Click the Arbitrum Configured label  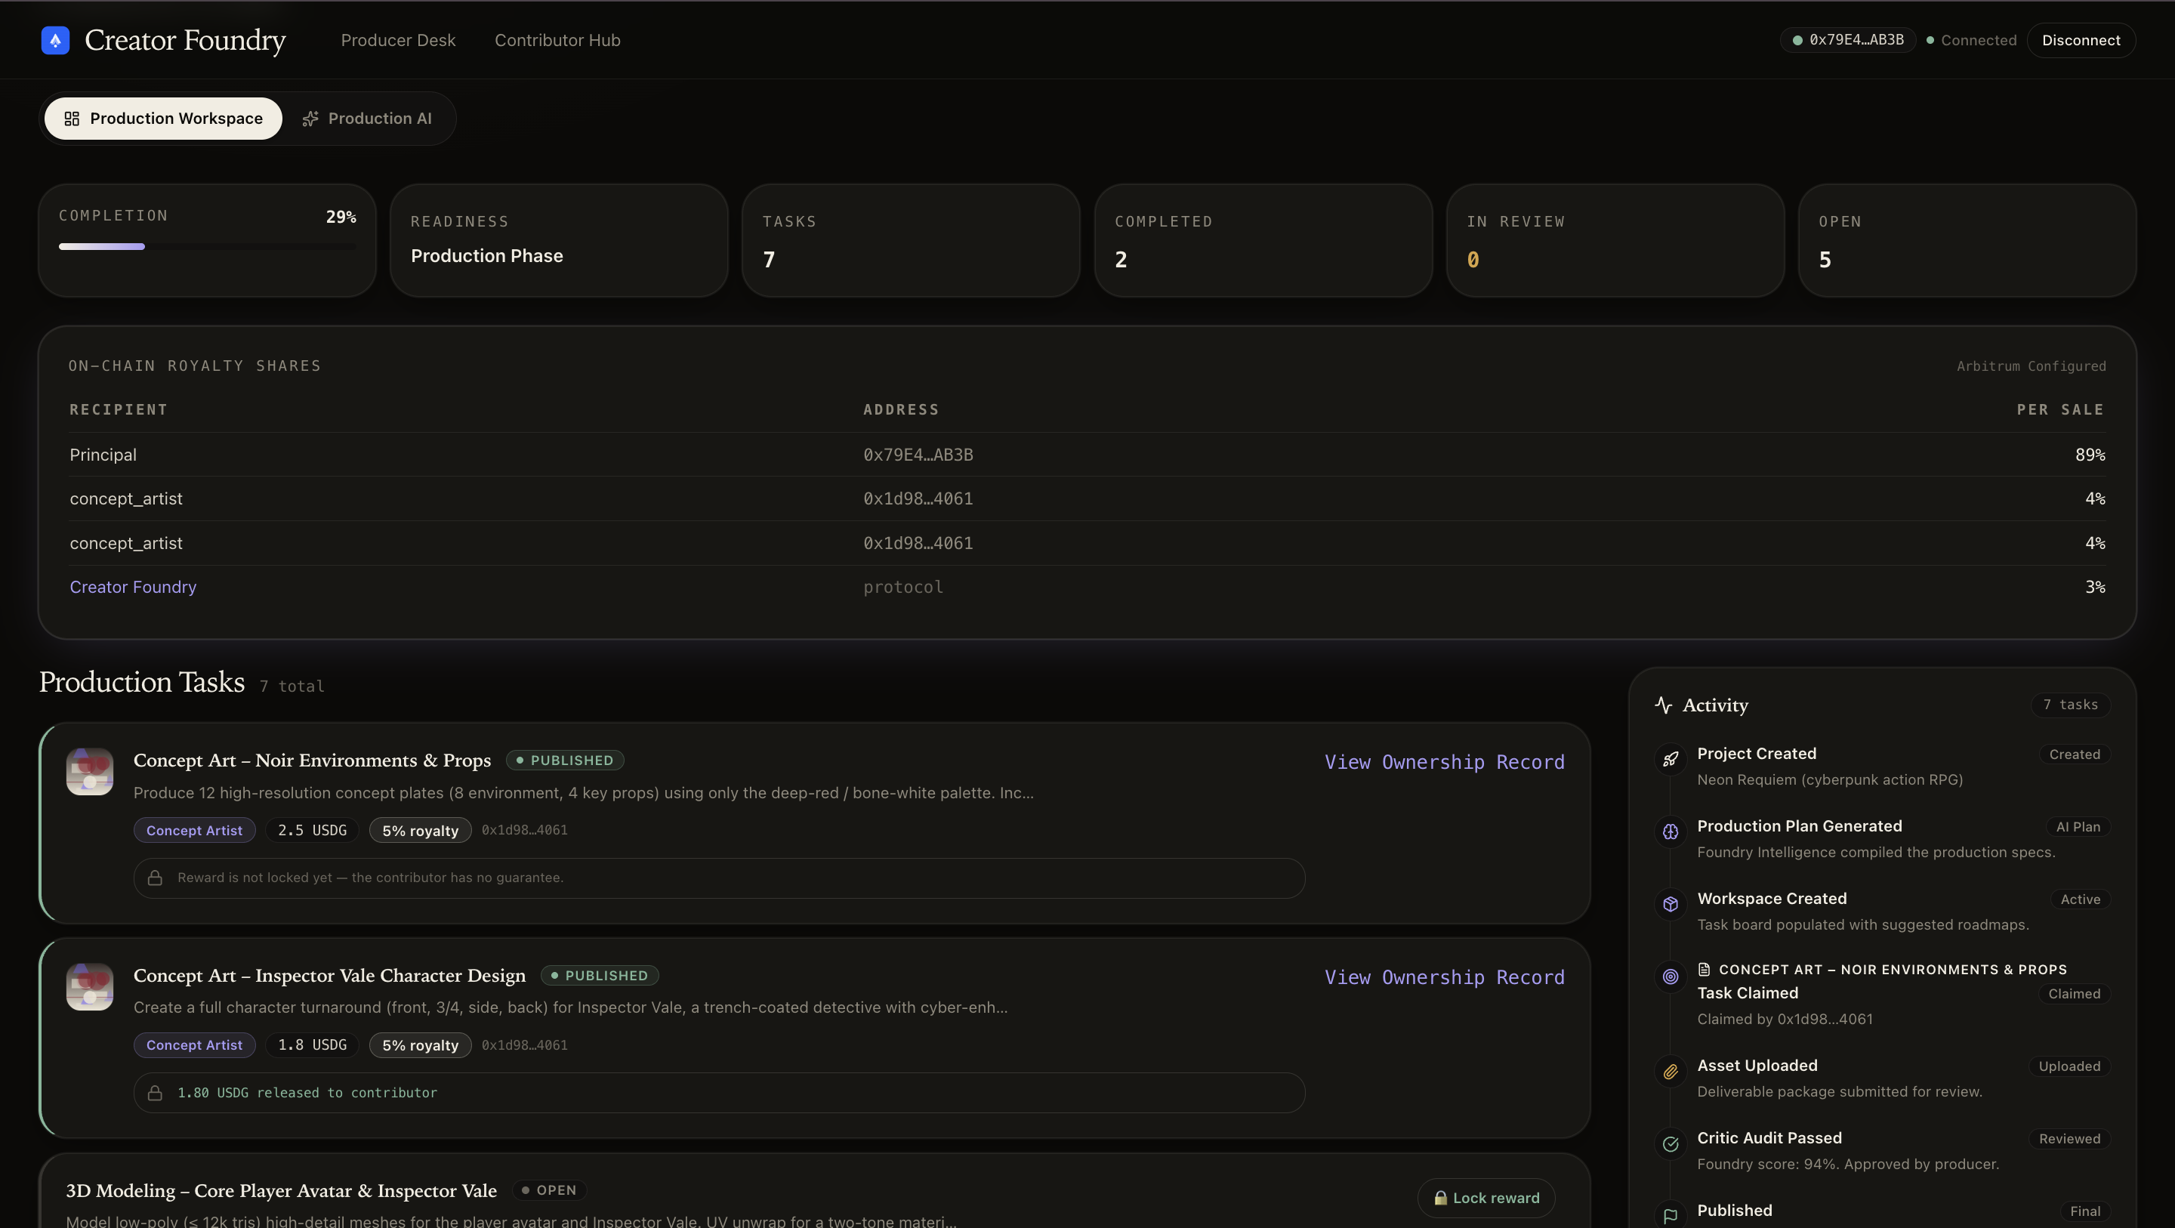coord(2031,366)
